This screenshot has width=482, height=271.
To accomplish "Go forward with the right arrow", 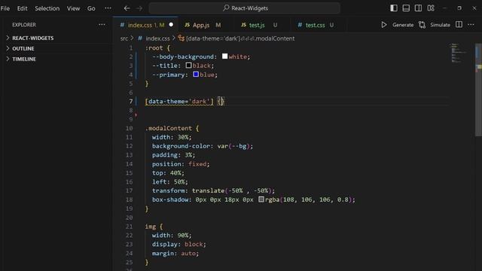I will (139, 8).
